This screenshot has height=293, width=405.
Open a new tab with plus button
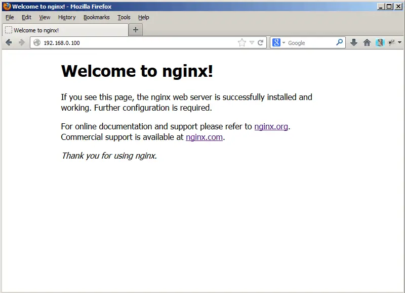136,30
